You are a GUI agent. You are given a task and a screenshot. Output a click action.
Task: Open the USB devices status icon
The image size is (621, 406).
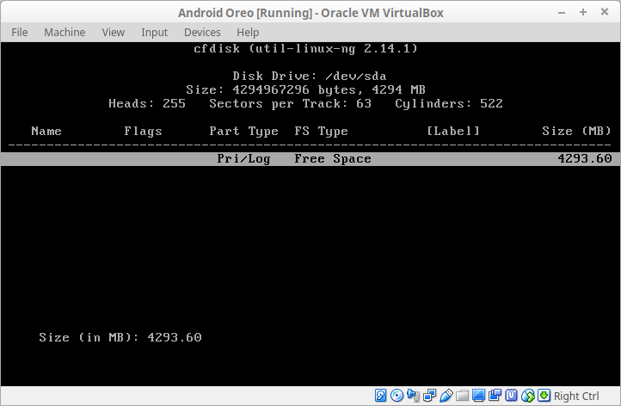[x=446, y=396]
